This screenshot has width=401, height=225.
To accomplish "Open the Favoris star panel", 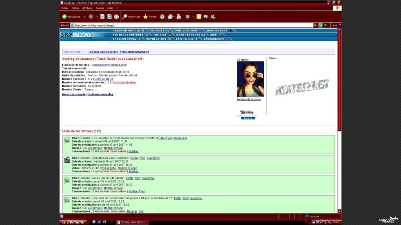I will [x=149, y=17].
